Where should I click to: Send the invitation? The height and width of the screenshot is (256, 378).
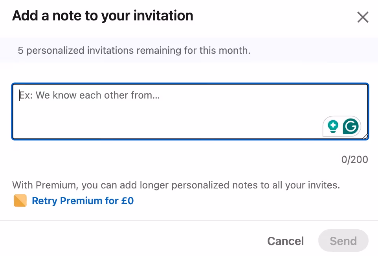[343, 241]
